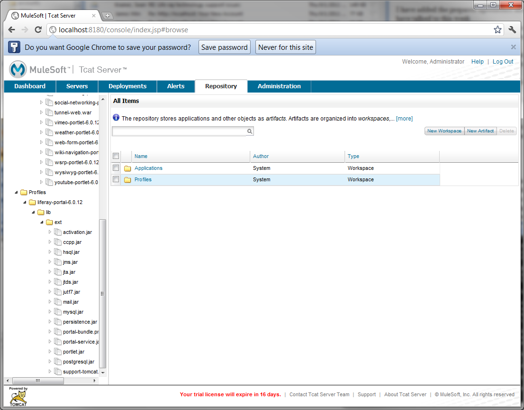
Task: Click the browser forward arrow icon
Action: [25, 30]
